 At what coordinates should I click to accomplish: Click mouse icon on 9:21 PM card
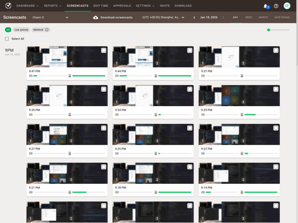tap(70, 192)
